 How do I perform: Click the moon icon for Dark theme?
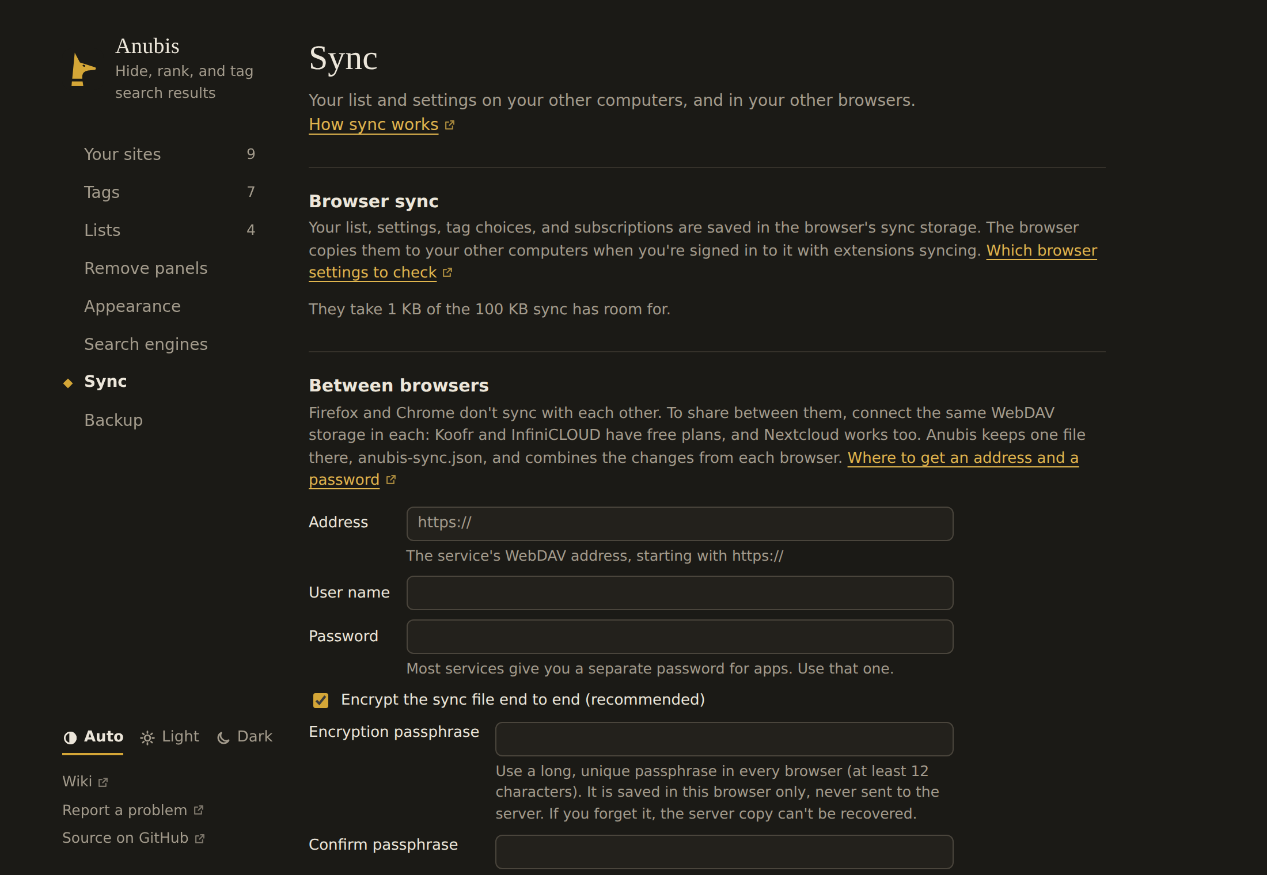point(223,737)
